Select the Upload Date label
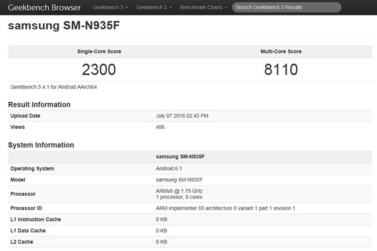 (25, 115)
